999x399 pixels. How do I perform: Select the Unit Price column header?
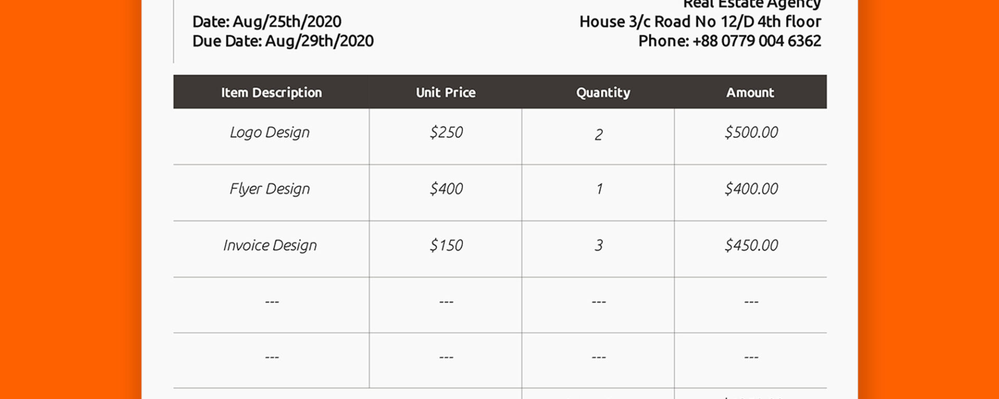(x=445, y=92)
